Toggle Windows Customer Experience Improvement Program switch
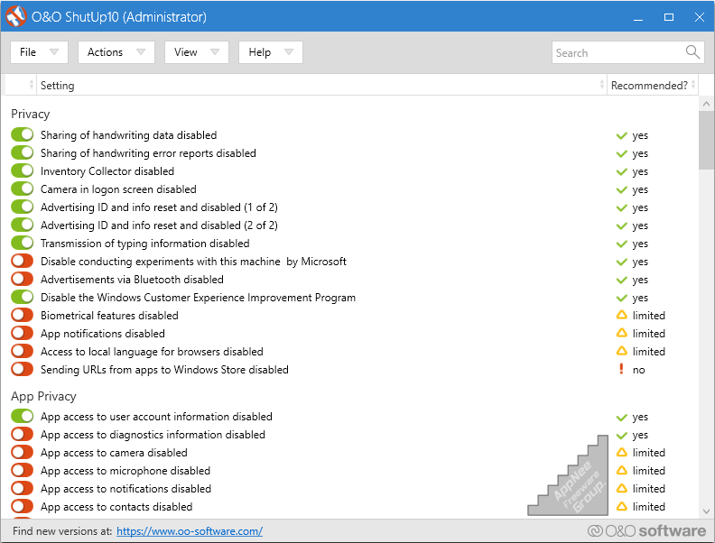715x543 pixels. (23, 297)
